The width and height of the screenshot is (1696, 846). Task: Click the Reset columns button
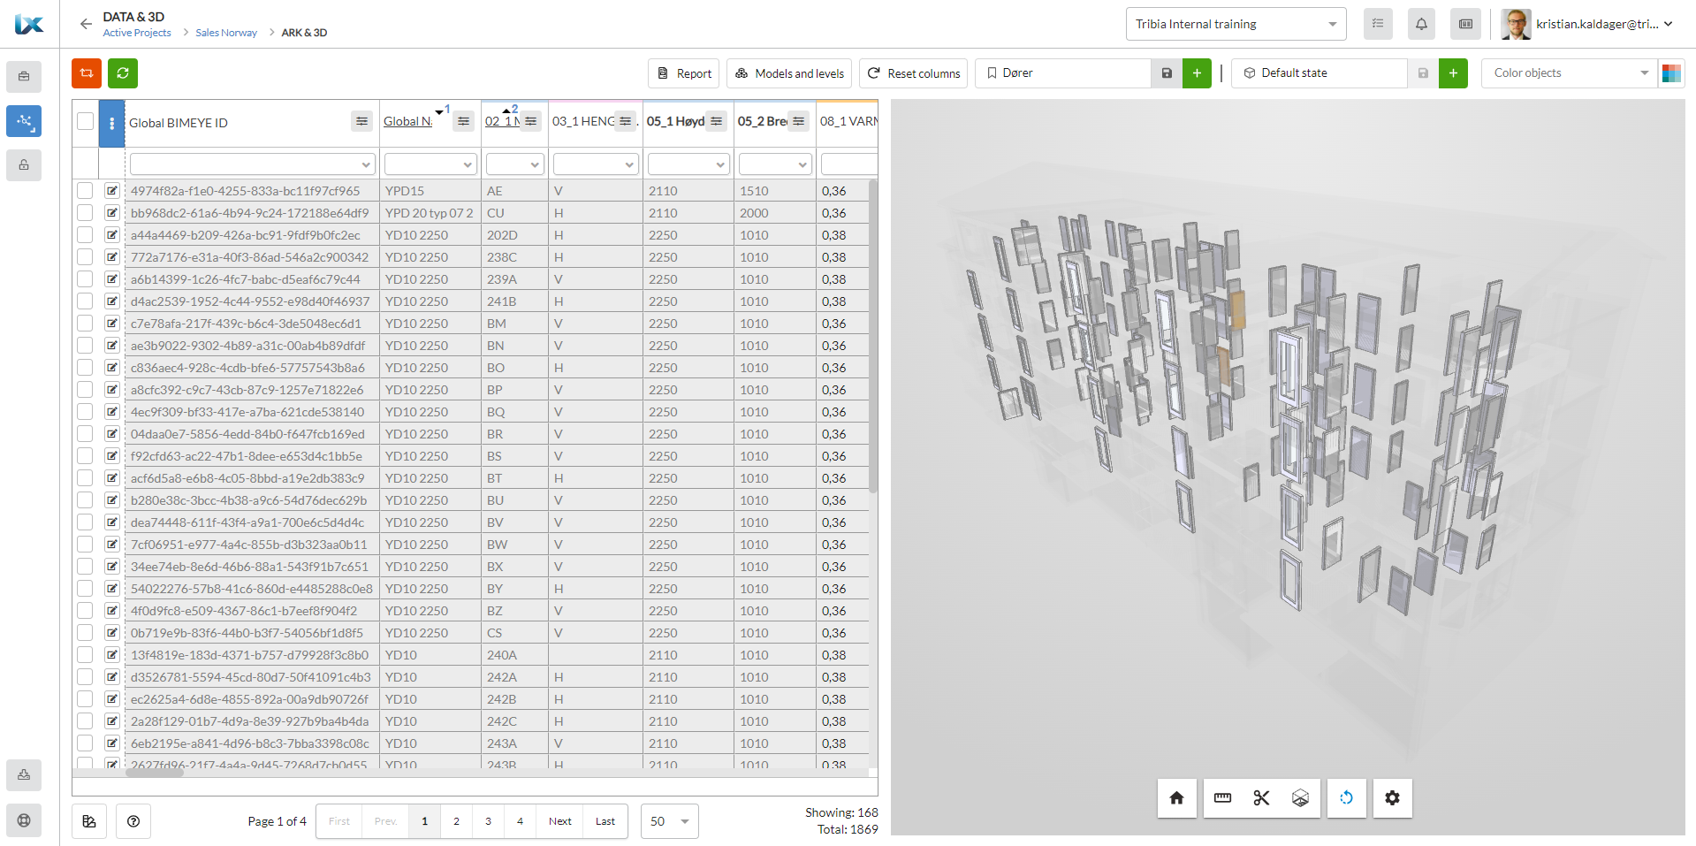(x=913, y=73)
